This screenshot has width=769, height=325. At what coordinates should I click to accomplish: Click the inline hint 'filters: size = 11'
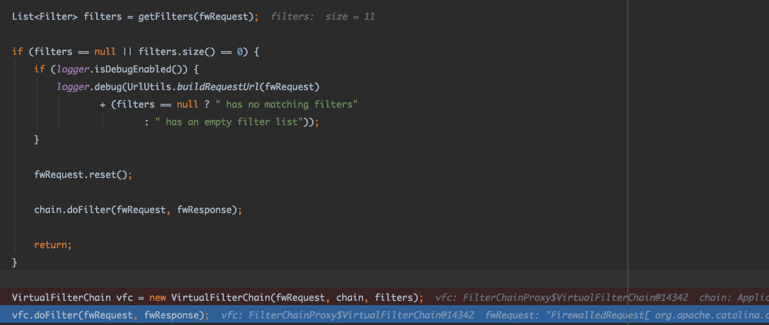[323, 16]
